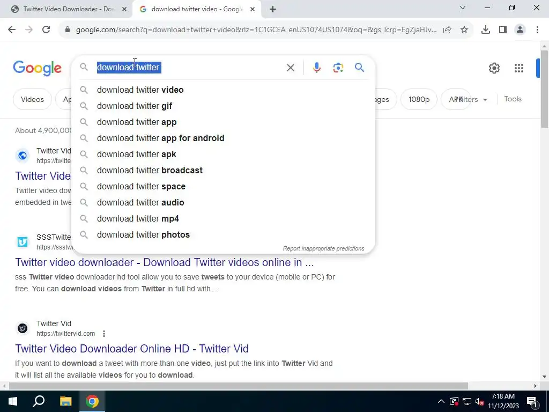Switch to Twitter Video Downloader tab
Screen dimensions: 549x412
coord(69,9)
